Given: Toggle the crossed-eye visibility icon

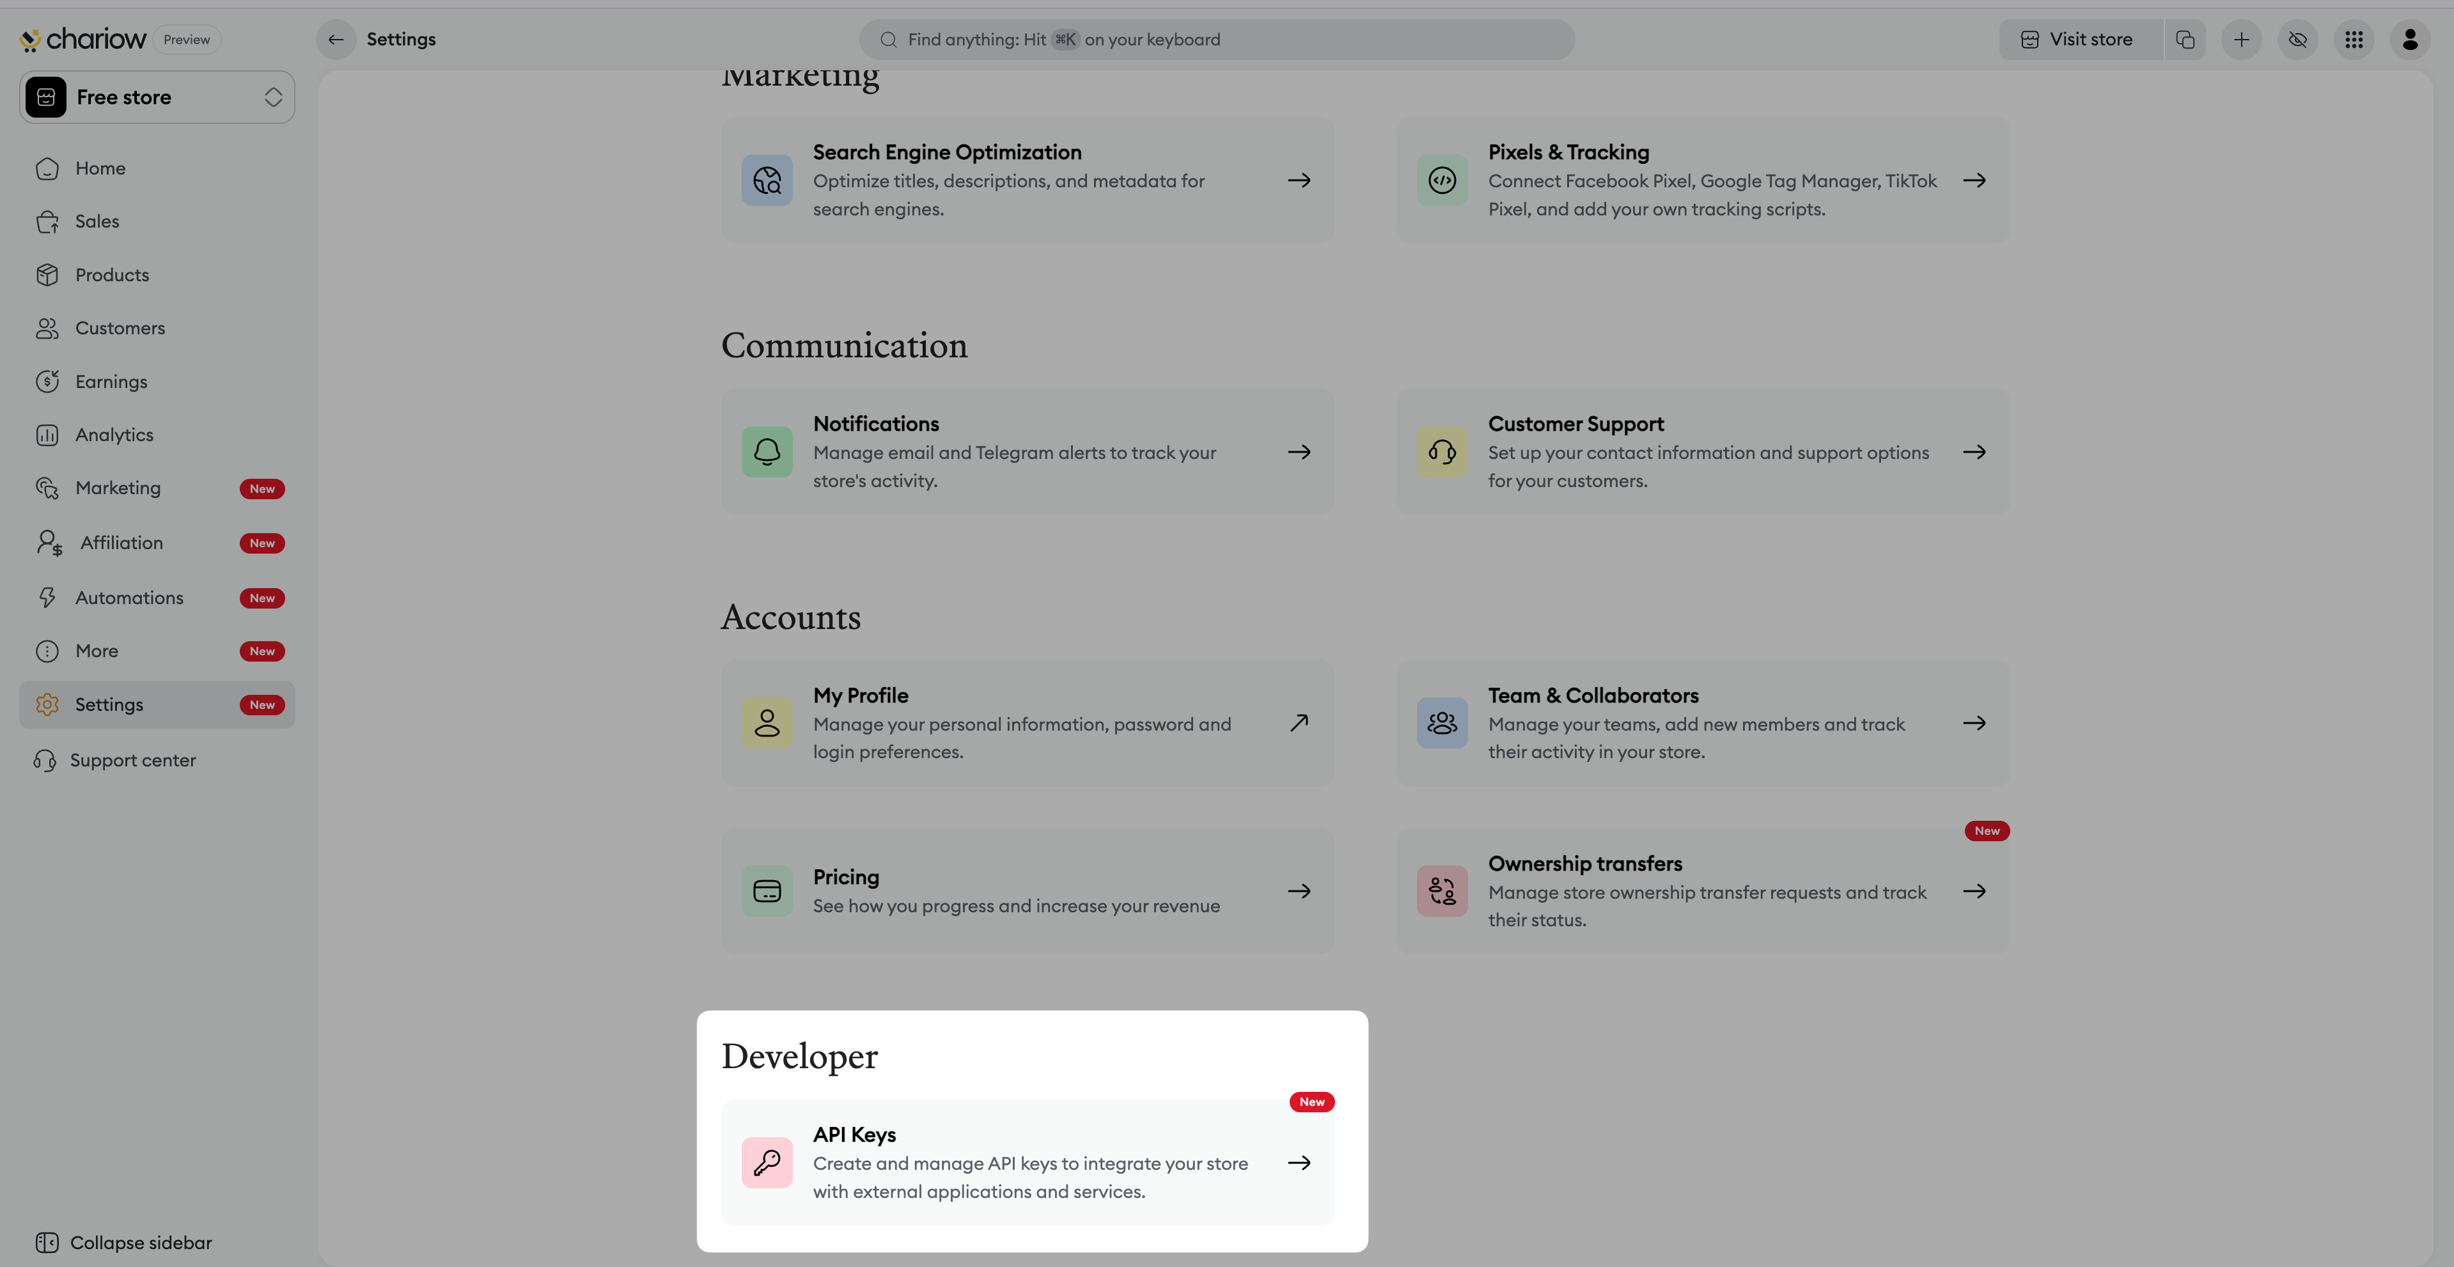Looking at the screenshot, I should [x=2297, y=39].
